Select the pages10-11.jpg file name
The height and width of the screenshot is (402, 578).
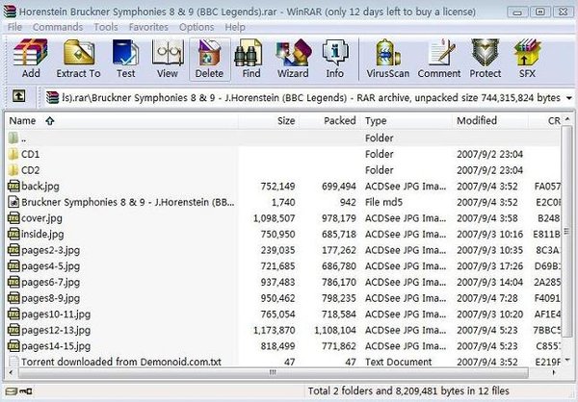56,314
